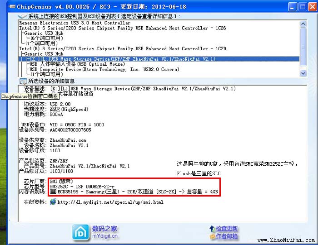
Task: Click the device list scroll up arrow
Action: coord(303,24)
